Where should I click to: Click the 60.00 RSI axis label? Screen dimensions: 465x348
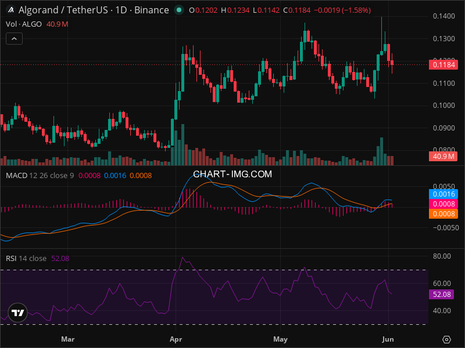point(442,284)
